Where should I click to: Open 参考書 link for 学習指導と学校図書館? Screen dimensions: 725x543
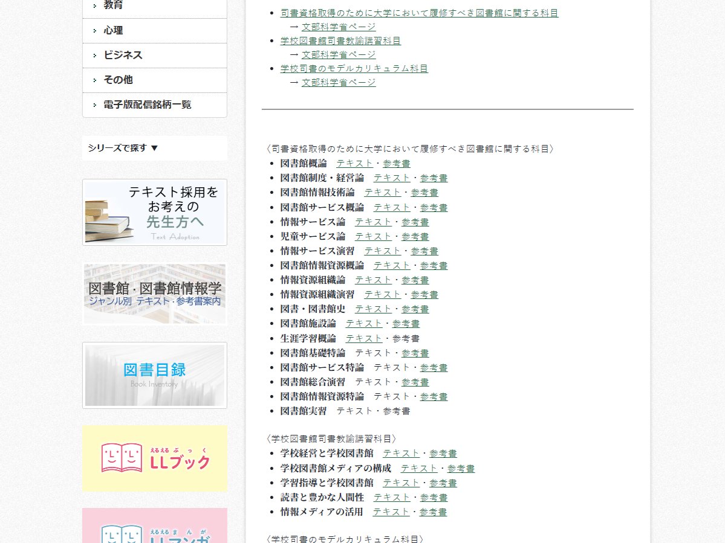pyautogui.click(x=443, y=483)
